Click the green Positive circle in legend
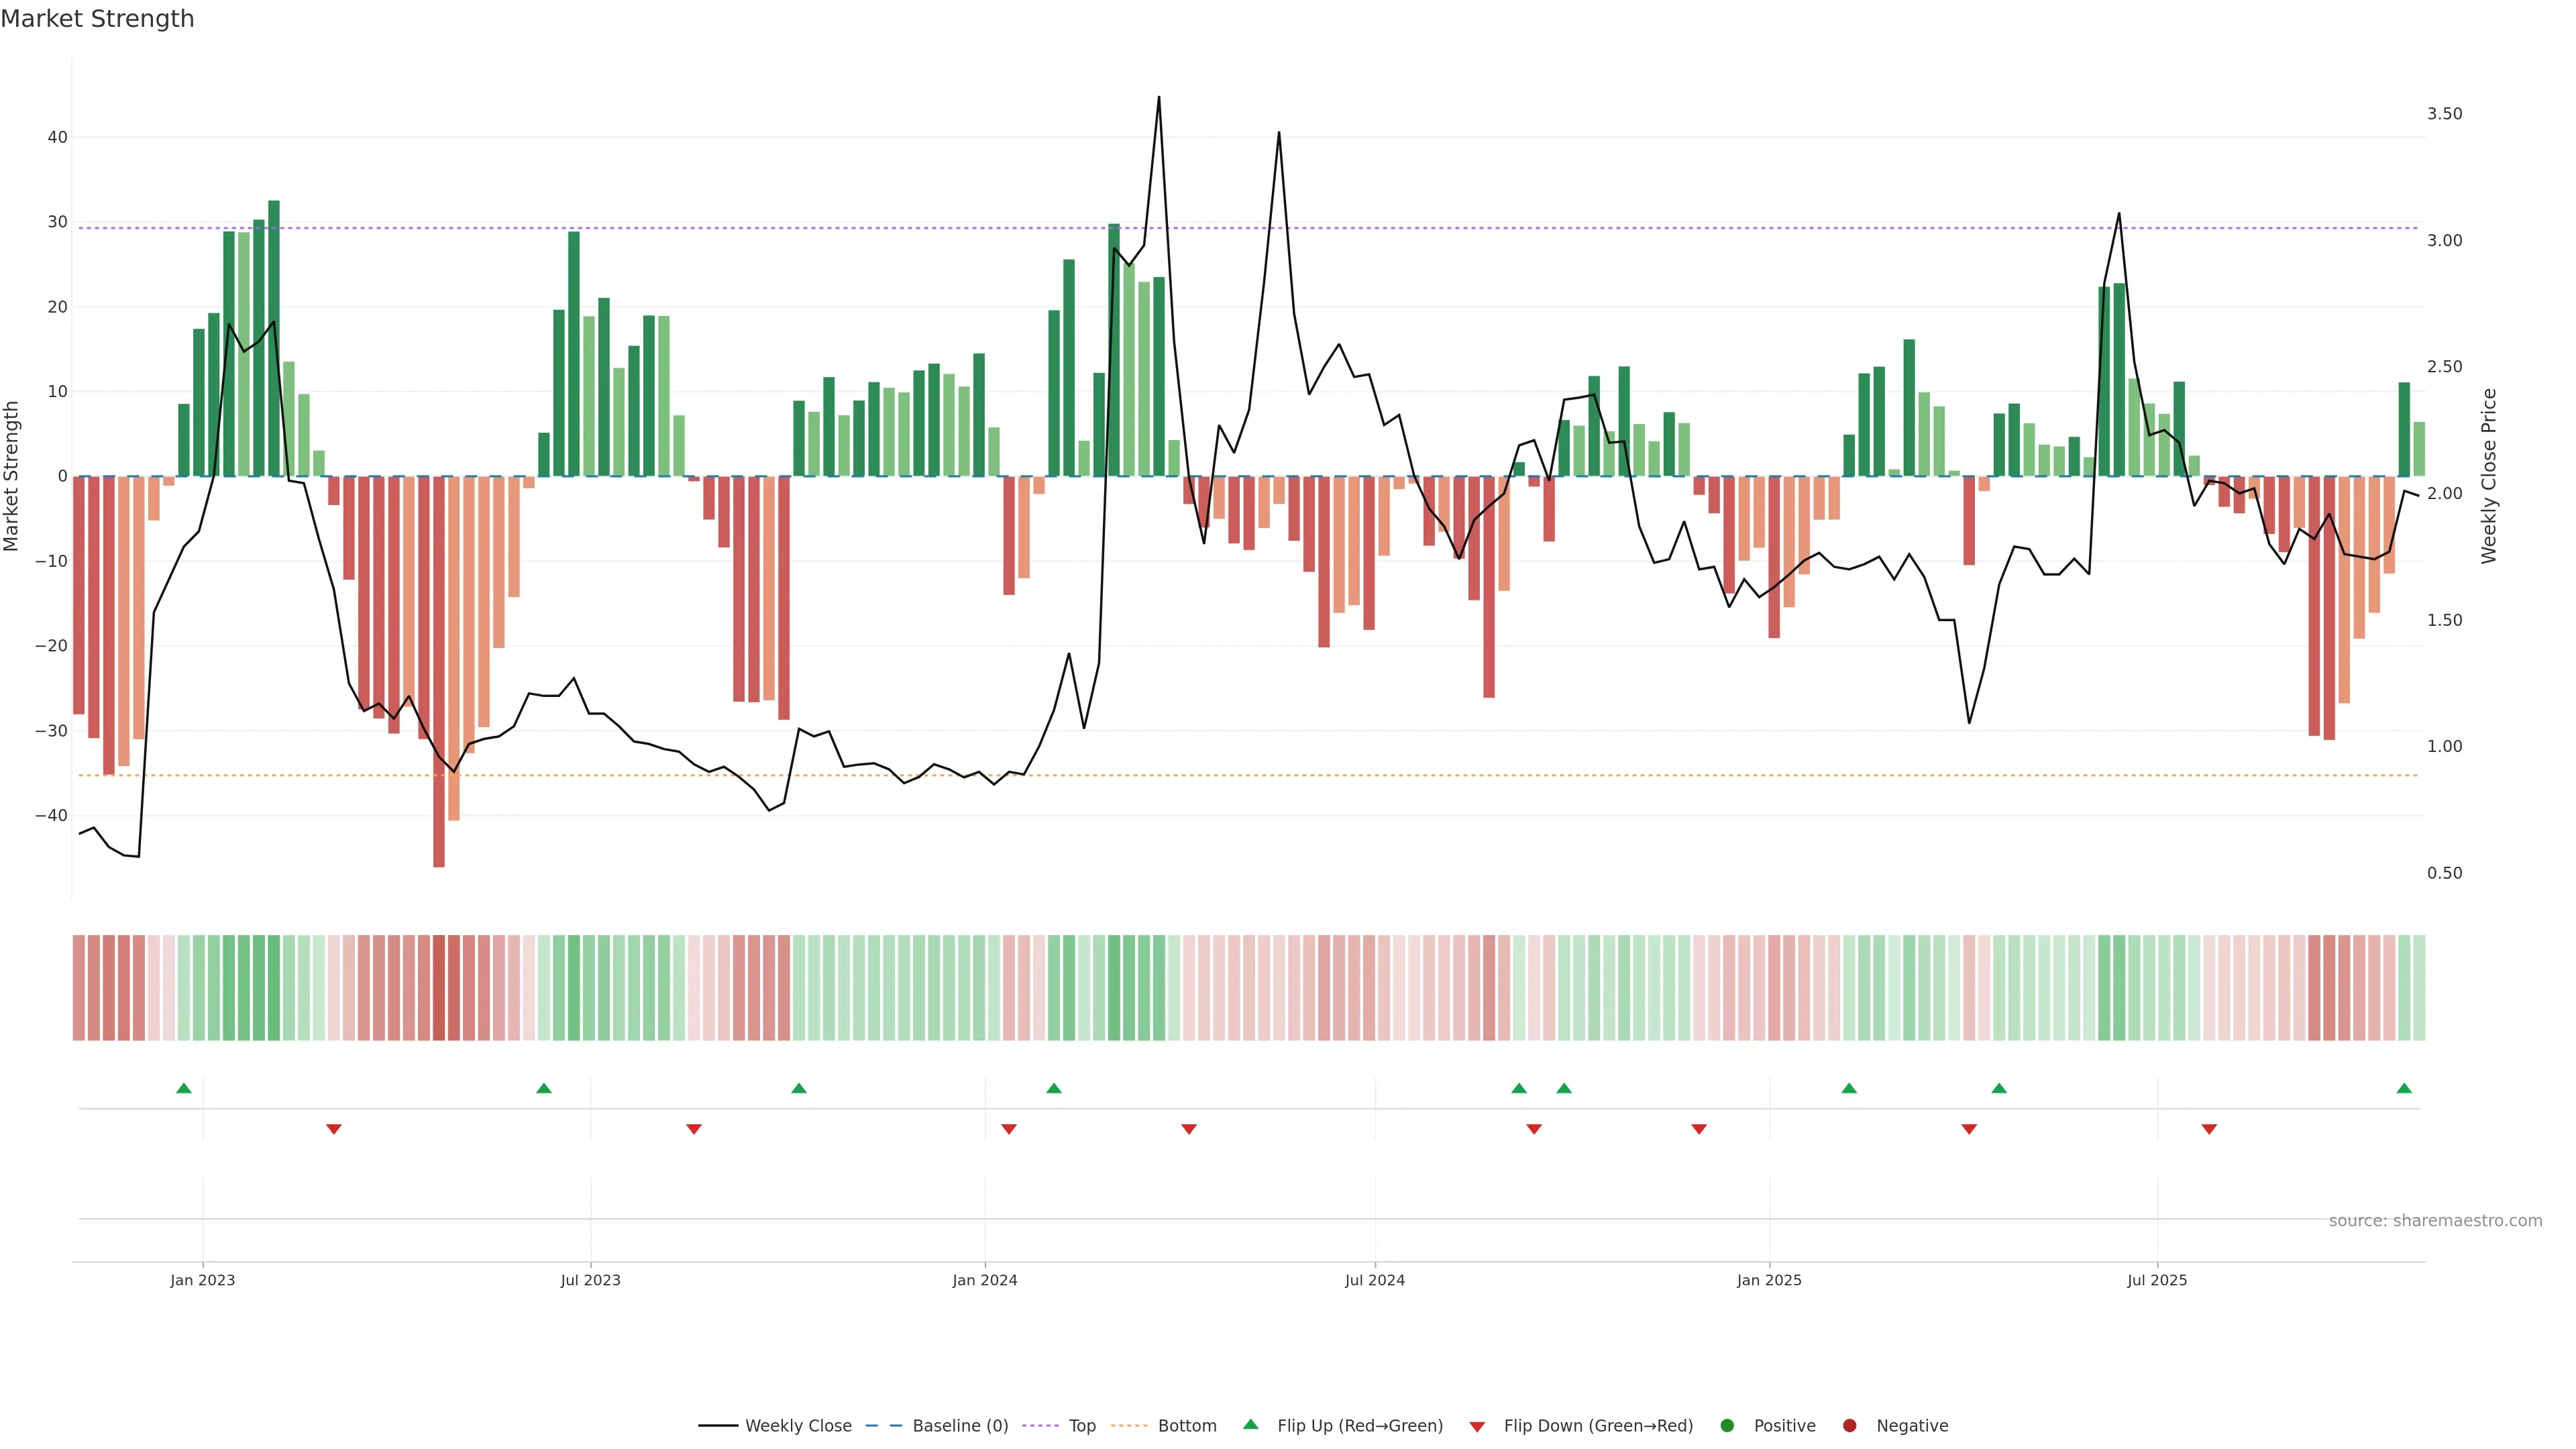2576x1449 pixels. 1727,1425
